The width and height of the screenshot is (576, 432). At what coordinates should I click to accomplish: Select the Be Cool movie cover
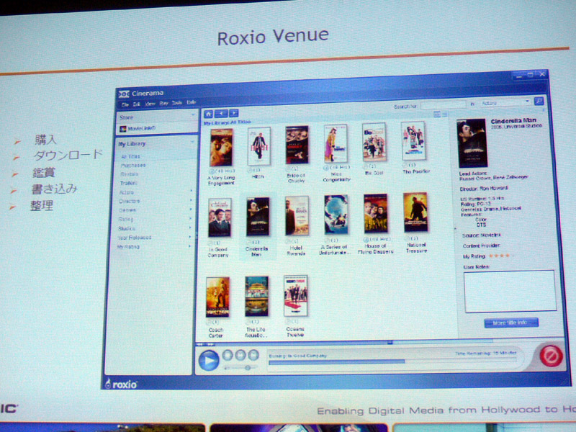click(374, 143)
